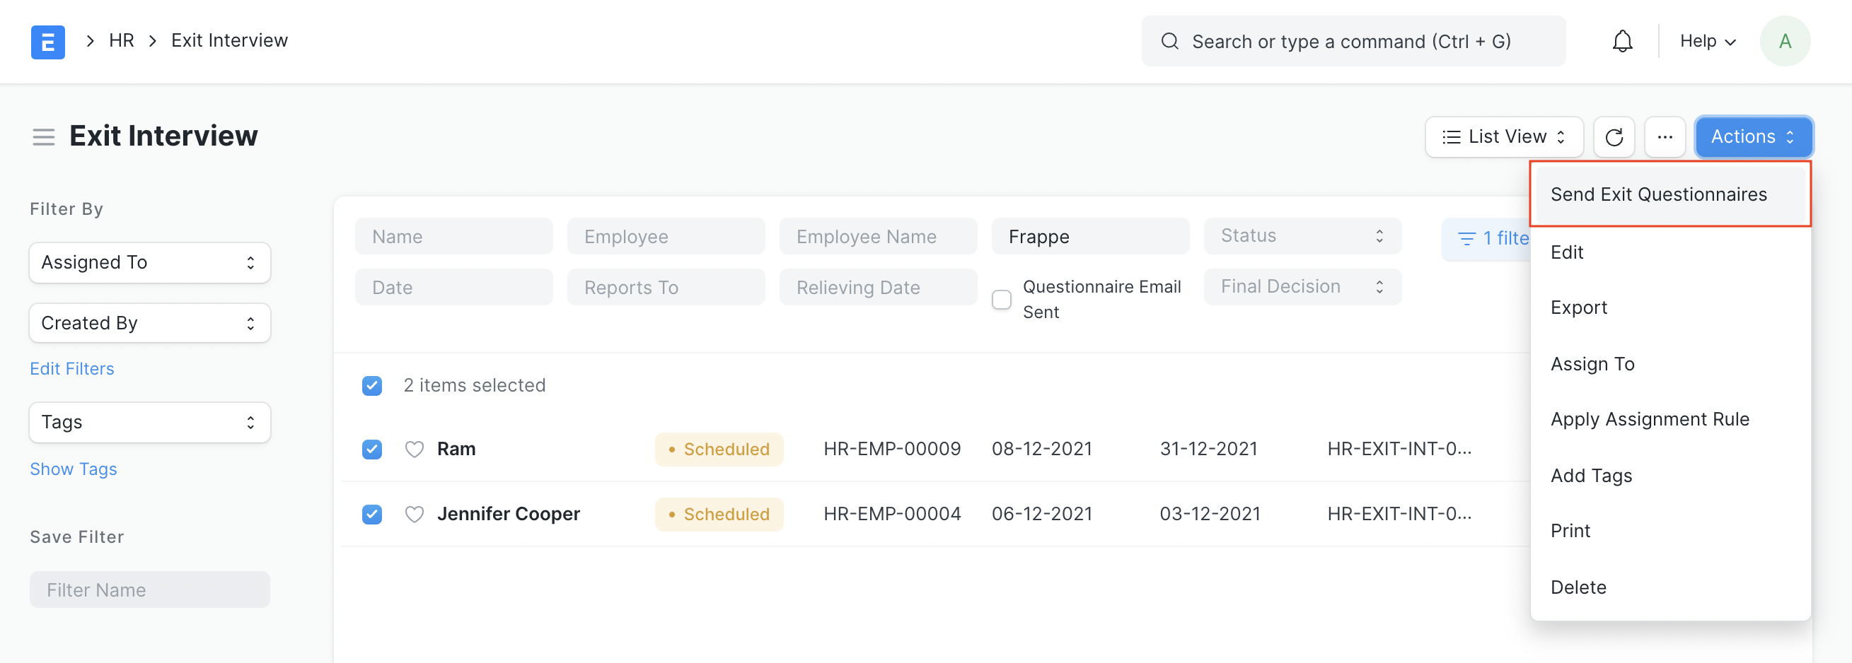This screenshot has width=1852, height=663.
Task: Click the refresh list icon
Action: 1614,136
